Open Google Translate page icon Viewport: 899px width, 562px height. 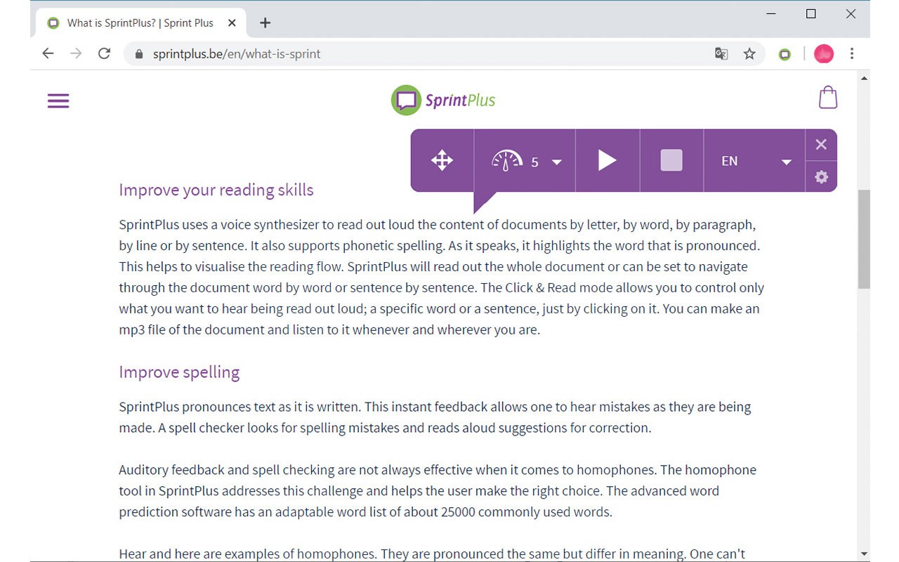point(721,53)
